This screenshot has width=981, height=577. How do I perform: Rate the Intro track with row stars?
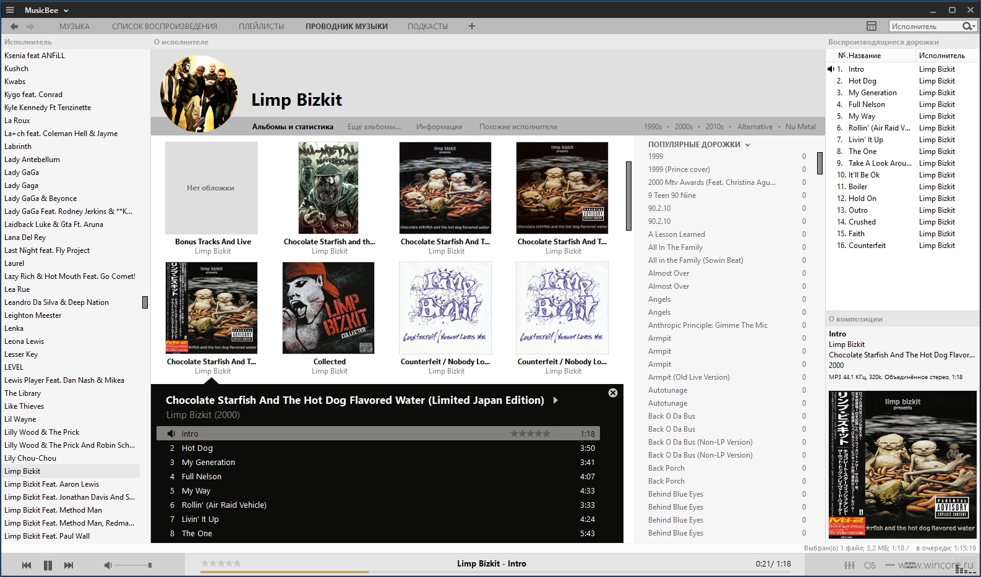pyautogui.click(x=530, y=434)
